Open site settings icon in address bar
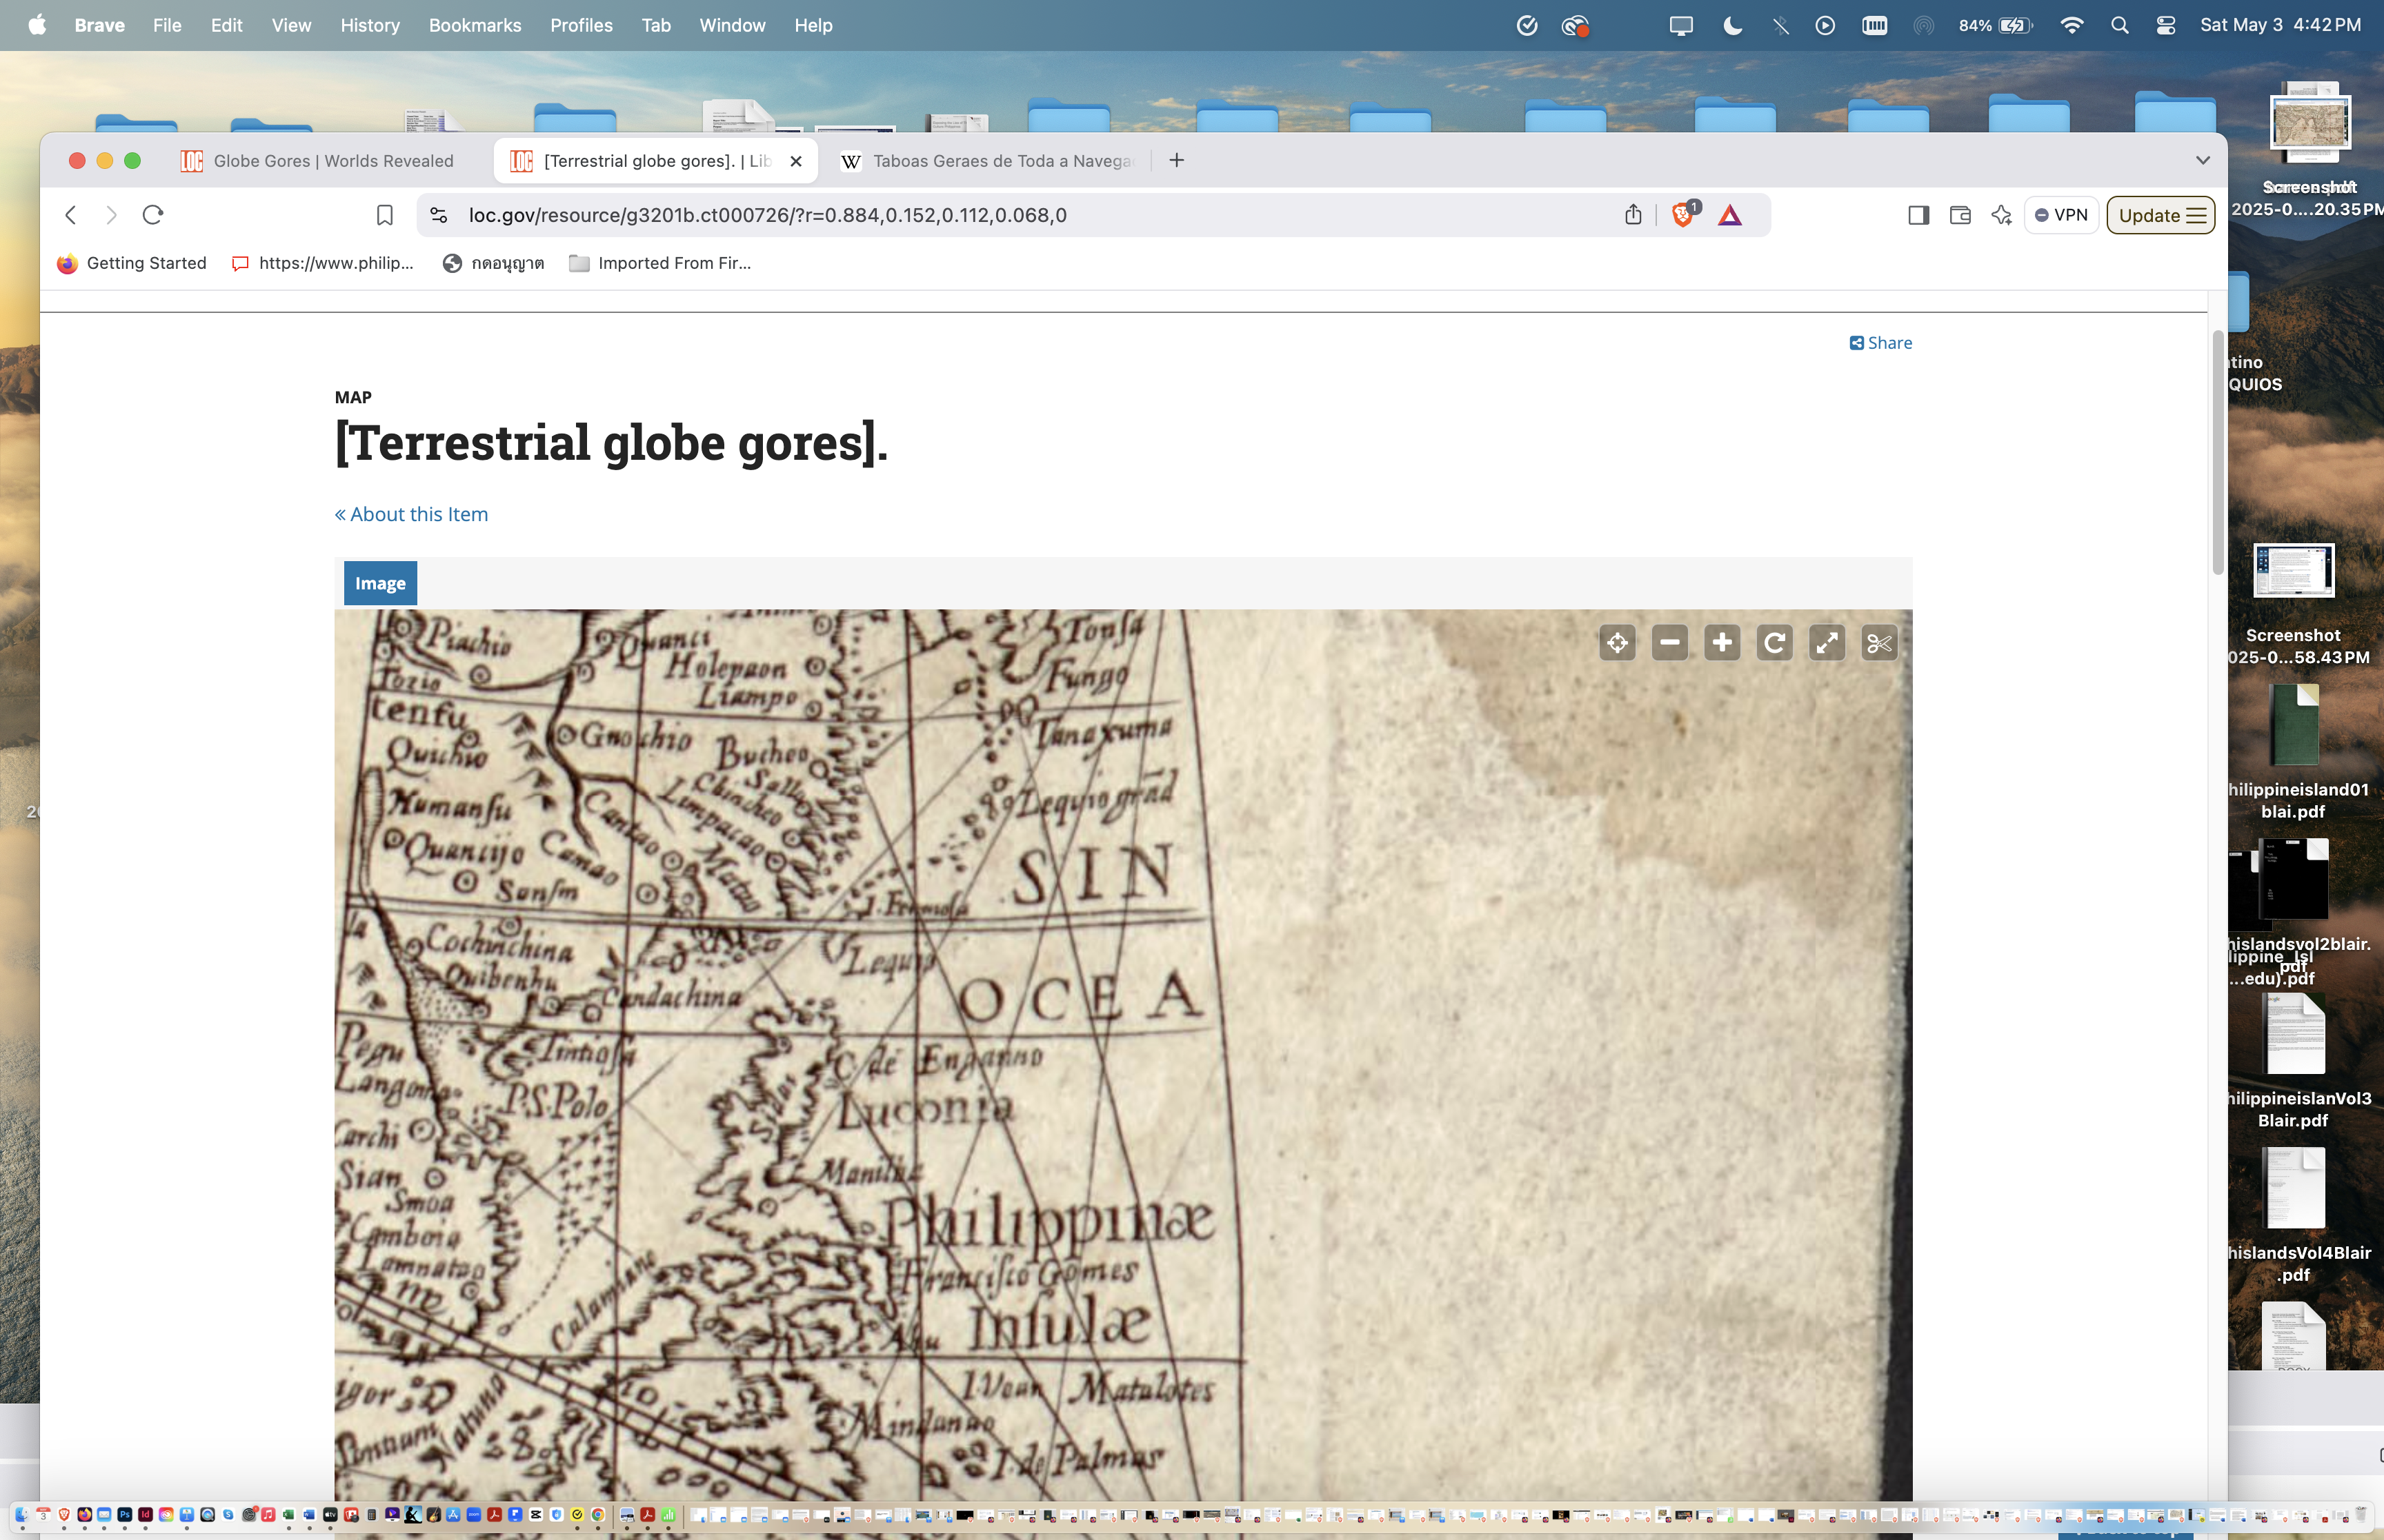The width and height of the screenshot is (2384, 1540). 438,215
